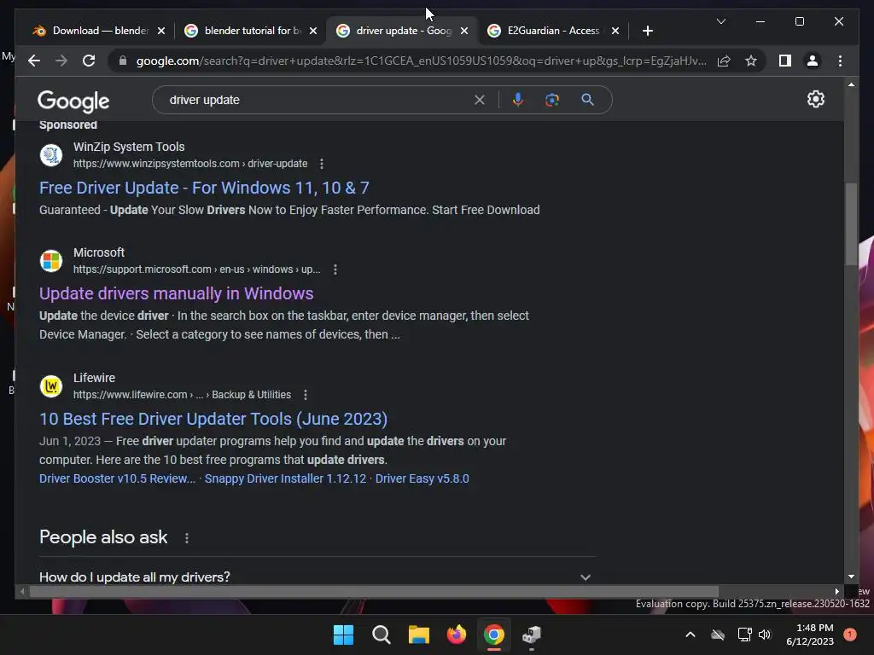Open more options for Microsoft result
This screenshot has height=655, width=874.
pyautogui.click(x=335, y=270)
